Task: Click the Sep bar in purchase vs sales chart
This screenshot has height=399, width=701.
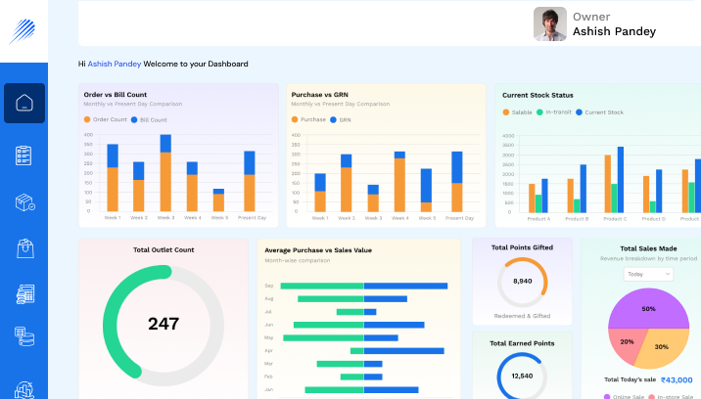Action: (x=364, y=286)
